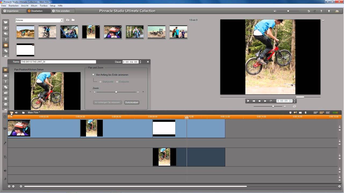Close the clip properties panel
This screenshot has height=193, width=344.
pos(148,62)
